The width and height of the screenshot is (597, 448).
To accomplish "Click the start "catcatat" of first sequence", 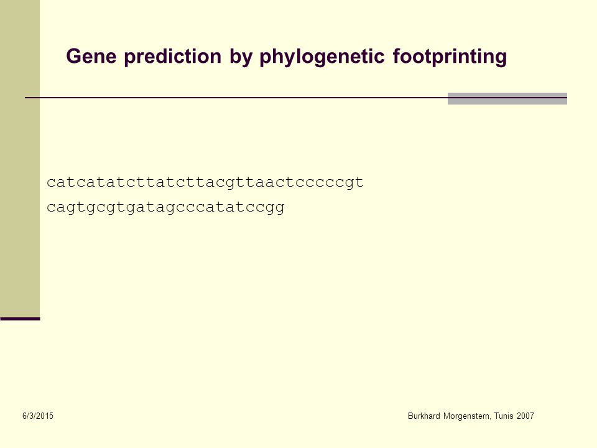I will [86, 182].
